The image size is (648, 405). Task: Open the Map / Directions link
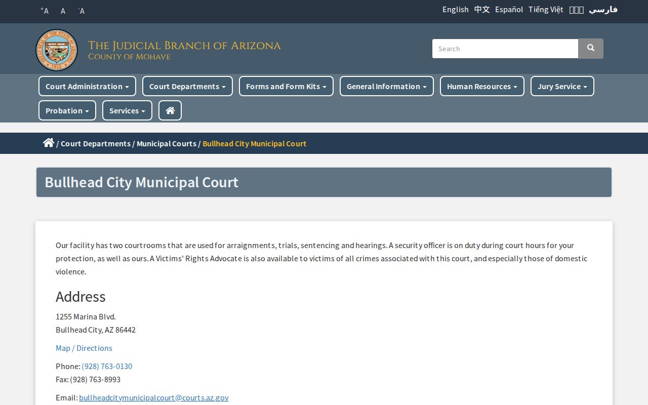(x=84, y=348)
